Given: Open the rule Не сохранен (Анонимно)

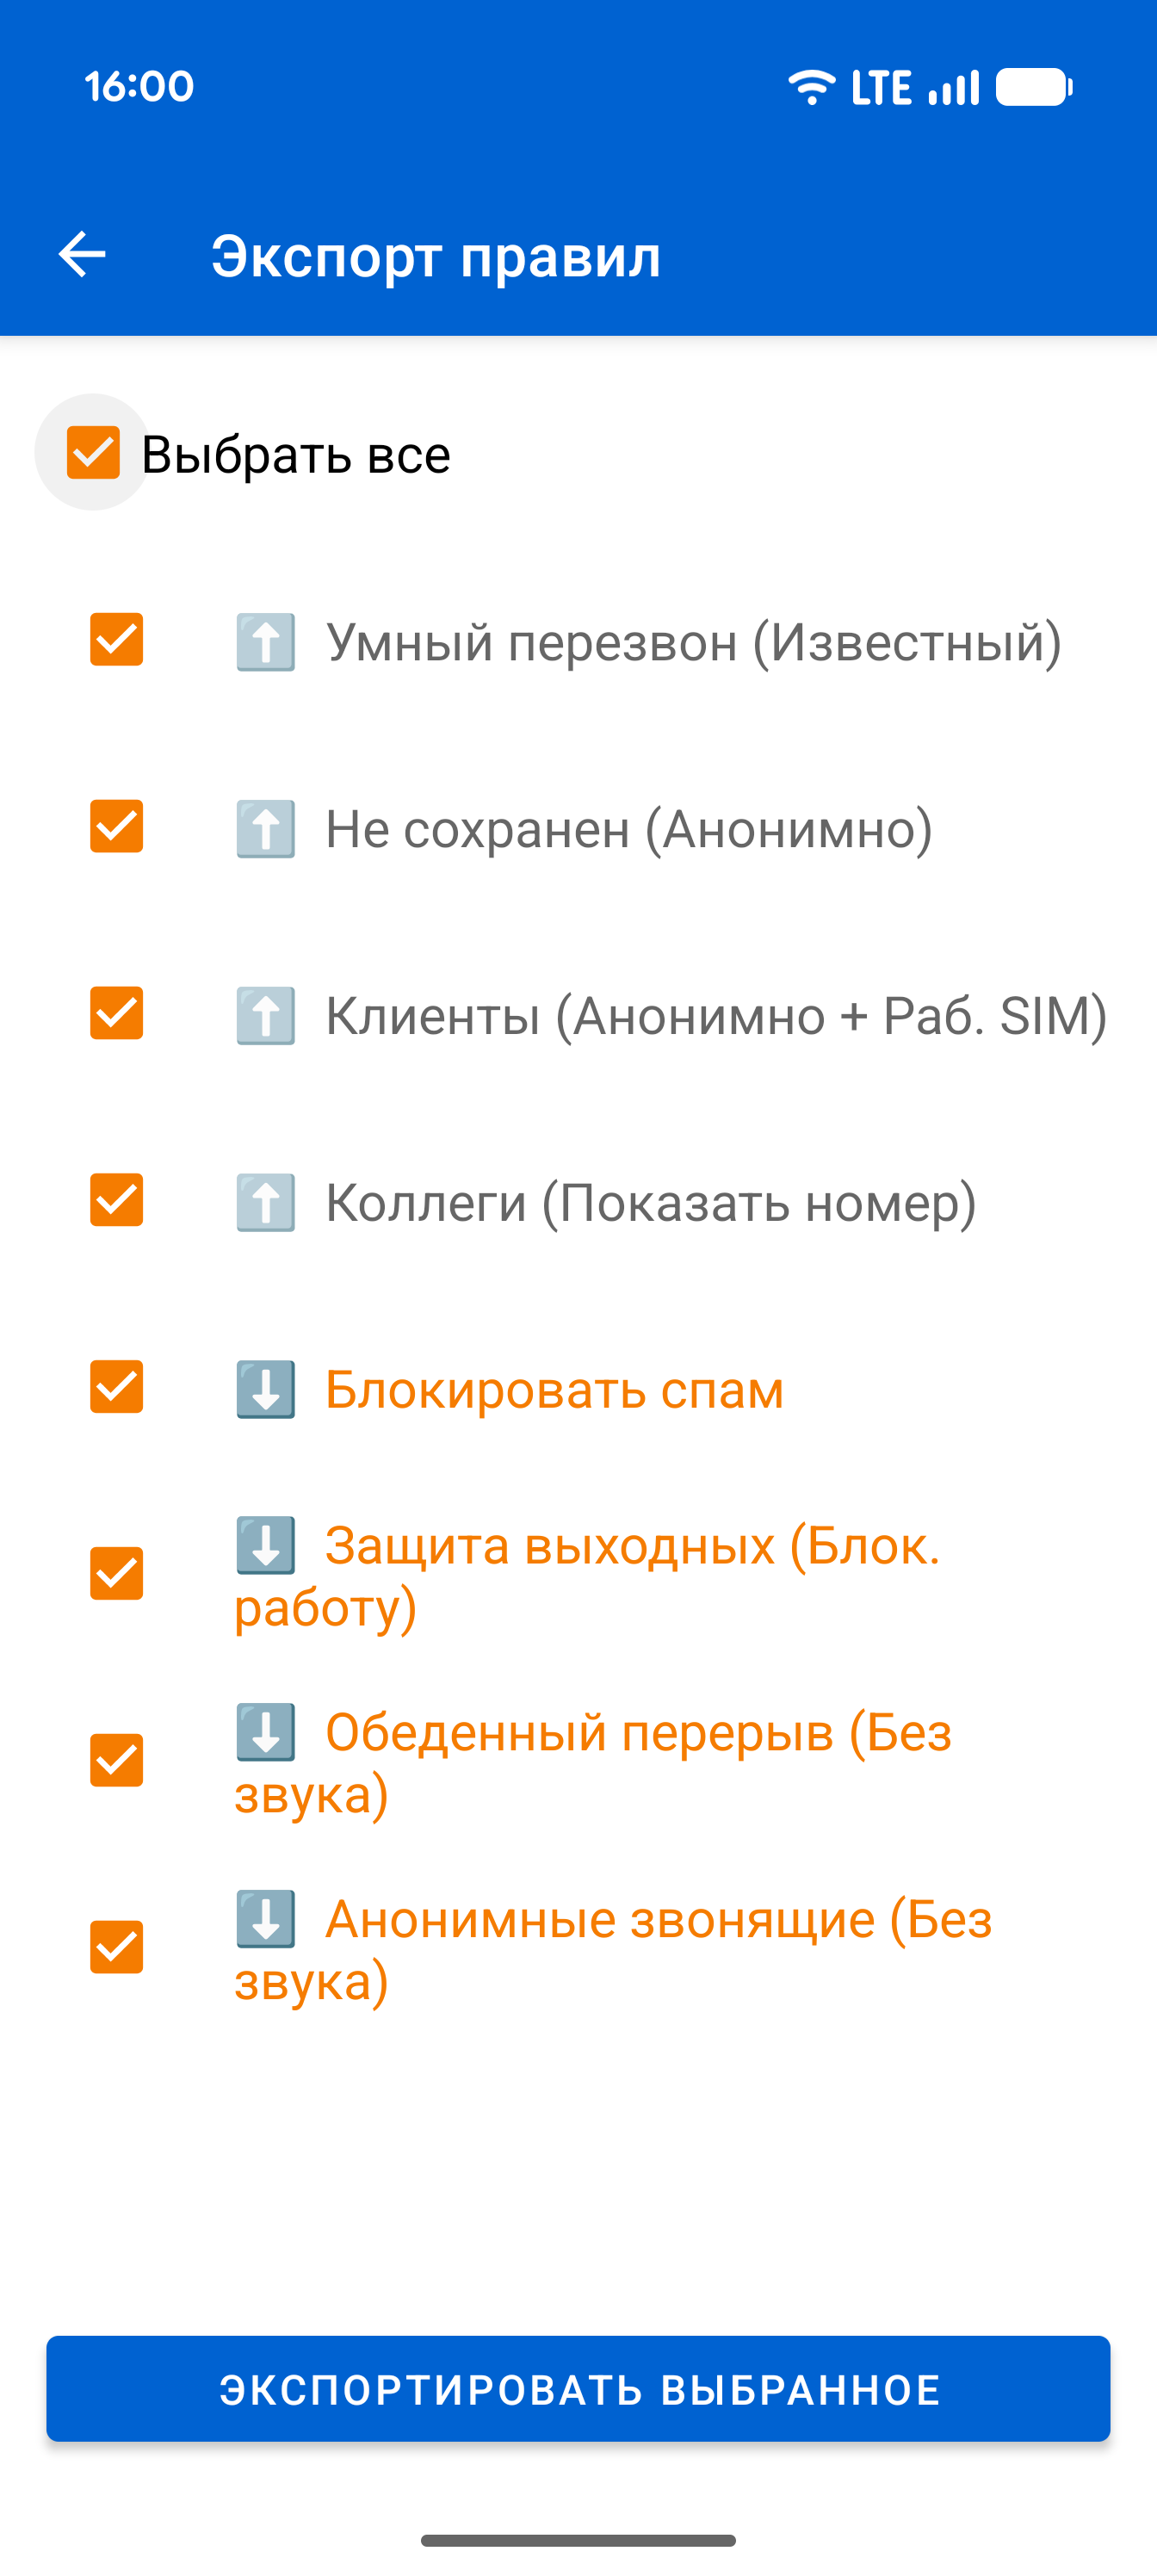Looking at the screenshot, I should click(630, 830).
